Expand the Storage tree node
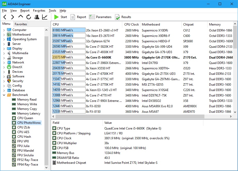This screenshot has height=171, width=238. 4,58
